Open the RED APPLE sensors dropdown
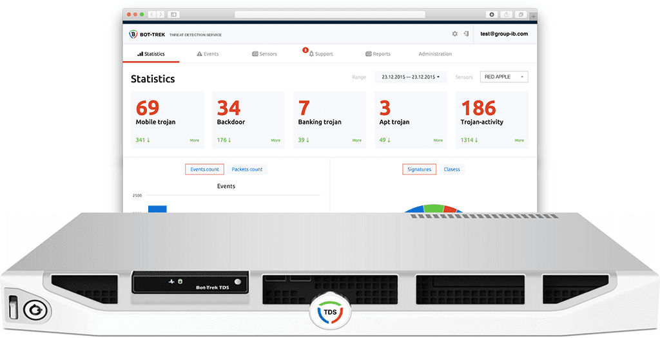This screenshot has height=338, width=660. tap(504, 77)
